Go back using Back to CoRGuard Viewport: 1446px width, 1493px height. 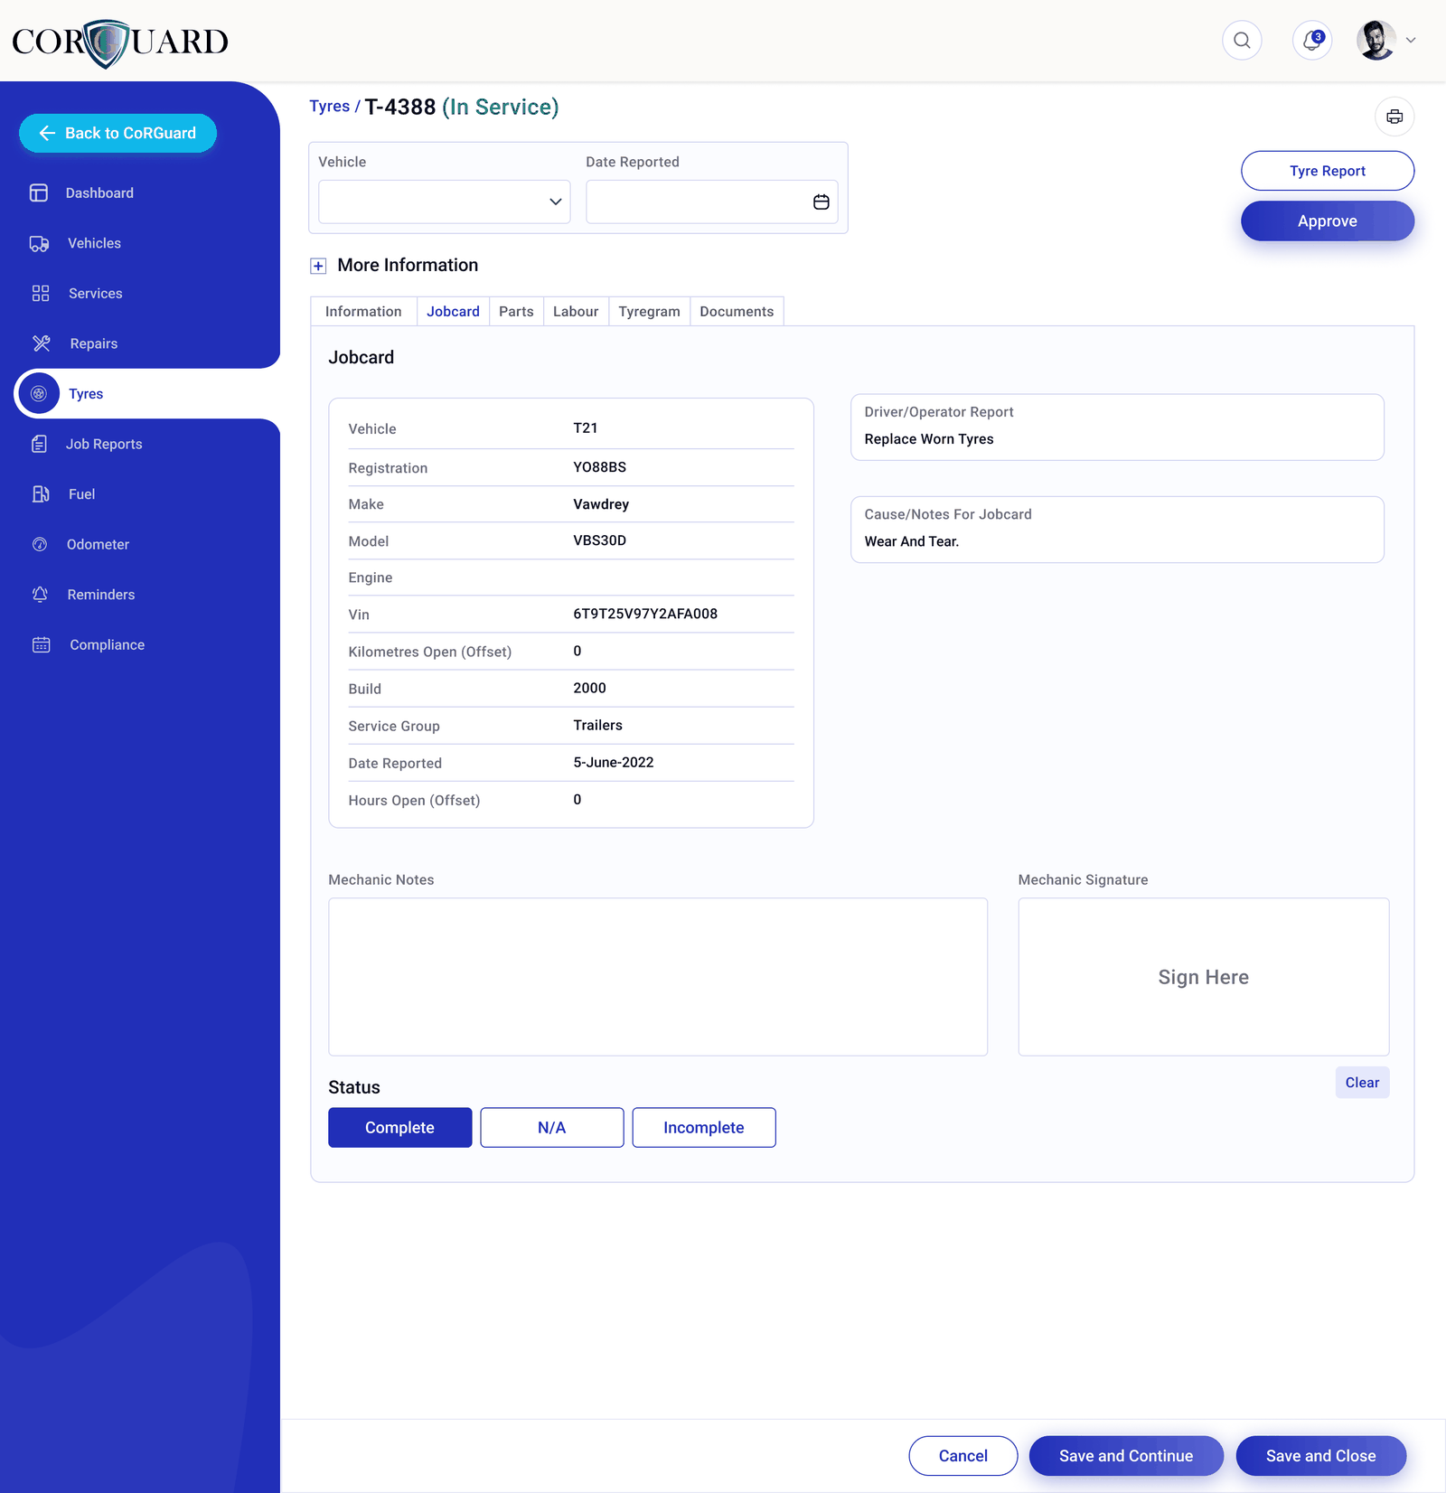[117, 133]
